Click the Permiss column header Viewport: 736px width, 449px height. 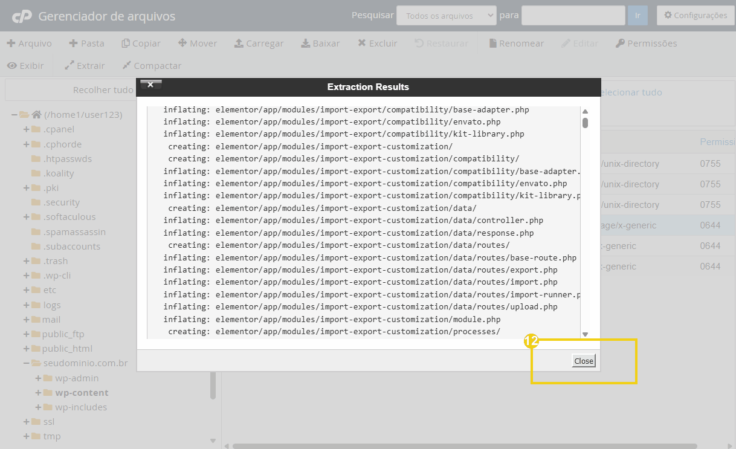pos(718,142)
